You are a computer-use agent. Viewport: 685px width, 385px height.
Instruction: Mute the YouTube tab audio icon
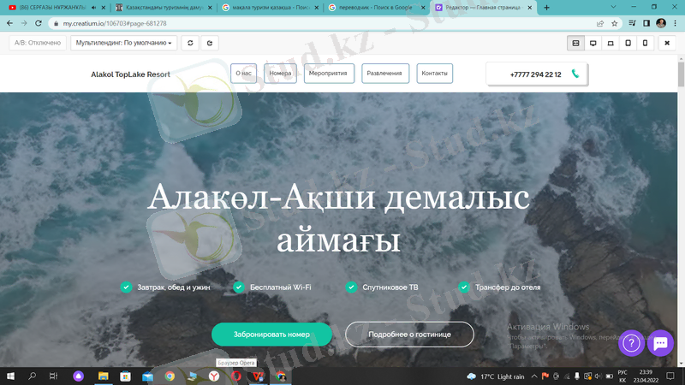93,8
